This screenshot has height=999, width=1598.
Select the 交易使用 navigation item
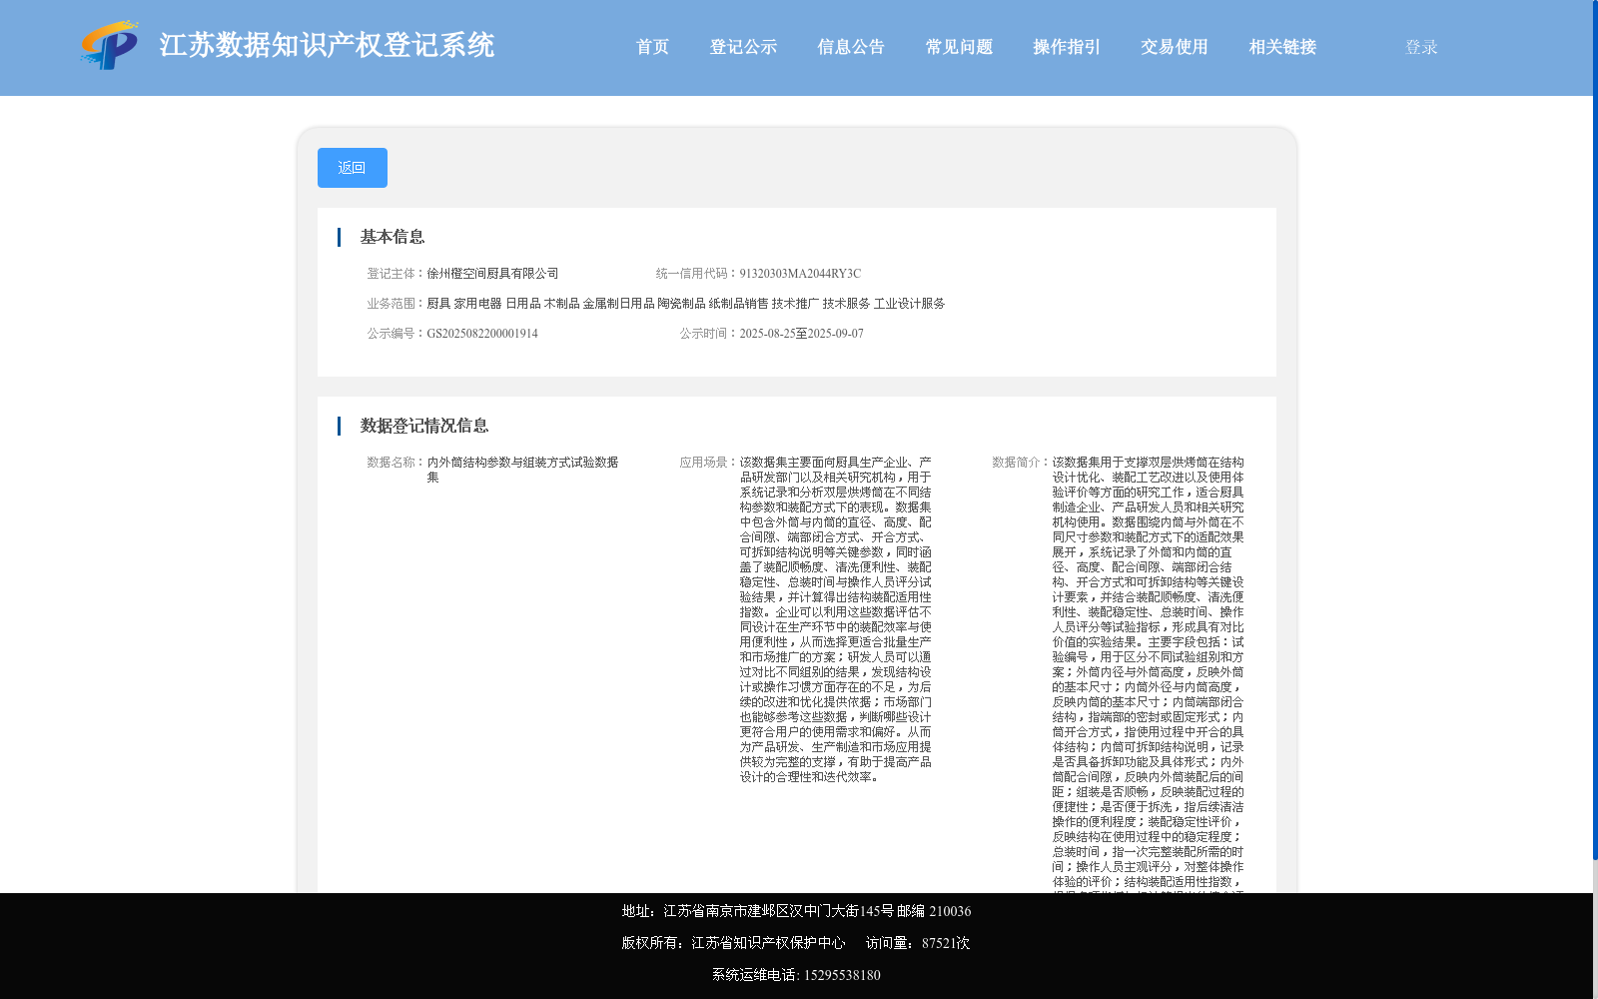point(1175,47)
